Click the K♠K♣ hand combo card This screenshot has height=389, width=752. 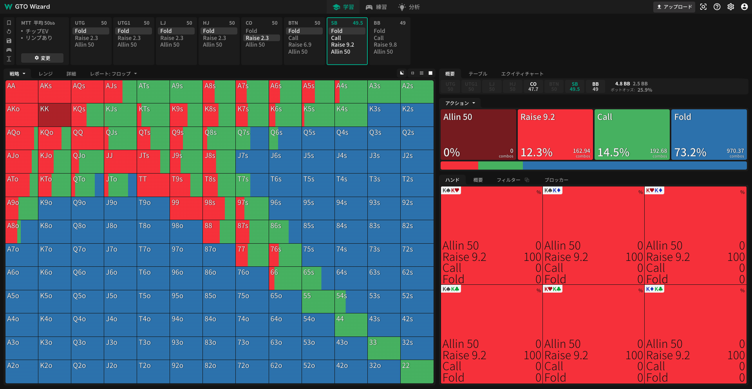[492, 334]
